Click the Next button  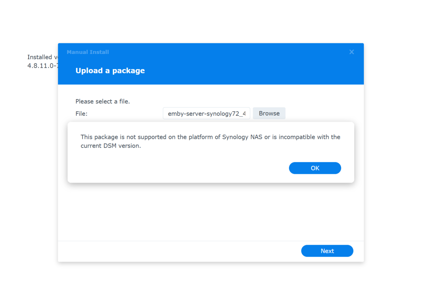coord(327,251)
